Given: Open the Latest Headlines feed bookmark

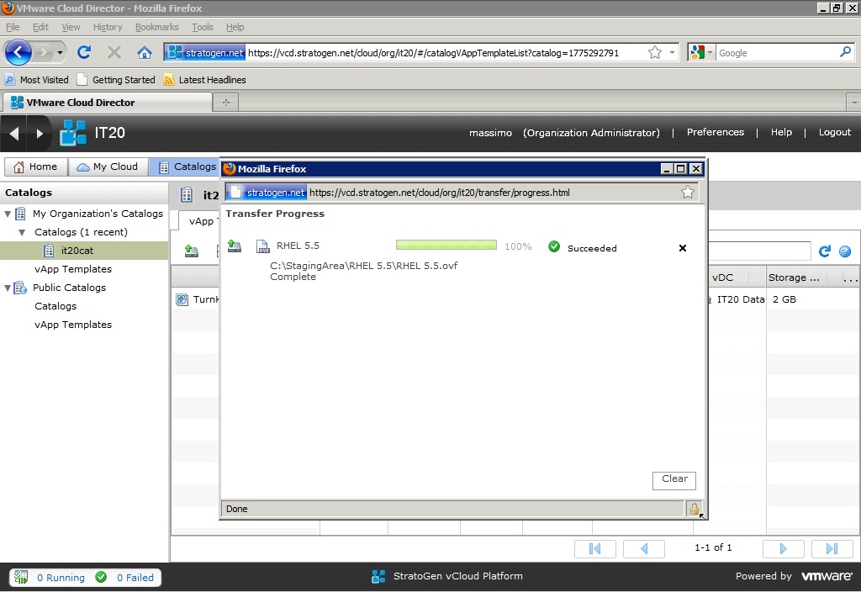Looking at the screenshot, I should (x=205, y=80).
